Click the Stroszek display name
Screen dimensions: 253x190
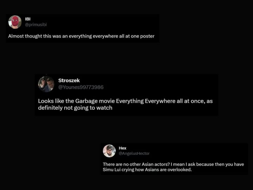(69, 81)
